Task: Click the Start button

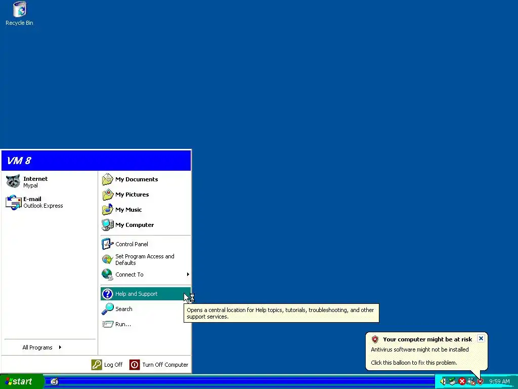Action: (21, 381)
